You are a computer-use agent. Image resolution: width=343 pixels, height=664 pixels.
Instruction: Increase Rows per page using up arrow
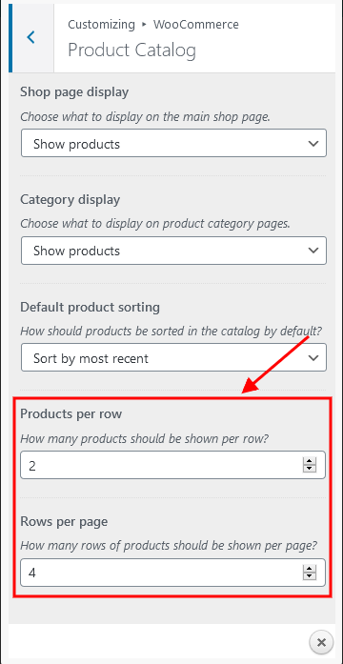tap(310, 569)
